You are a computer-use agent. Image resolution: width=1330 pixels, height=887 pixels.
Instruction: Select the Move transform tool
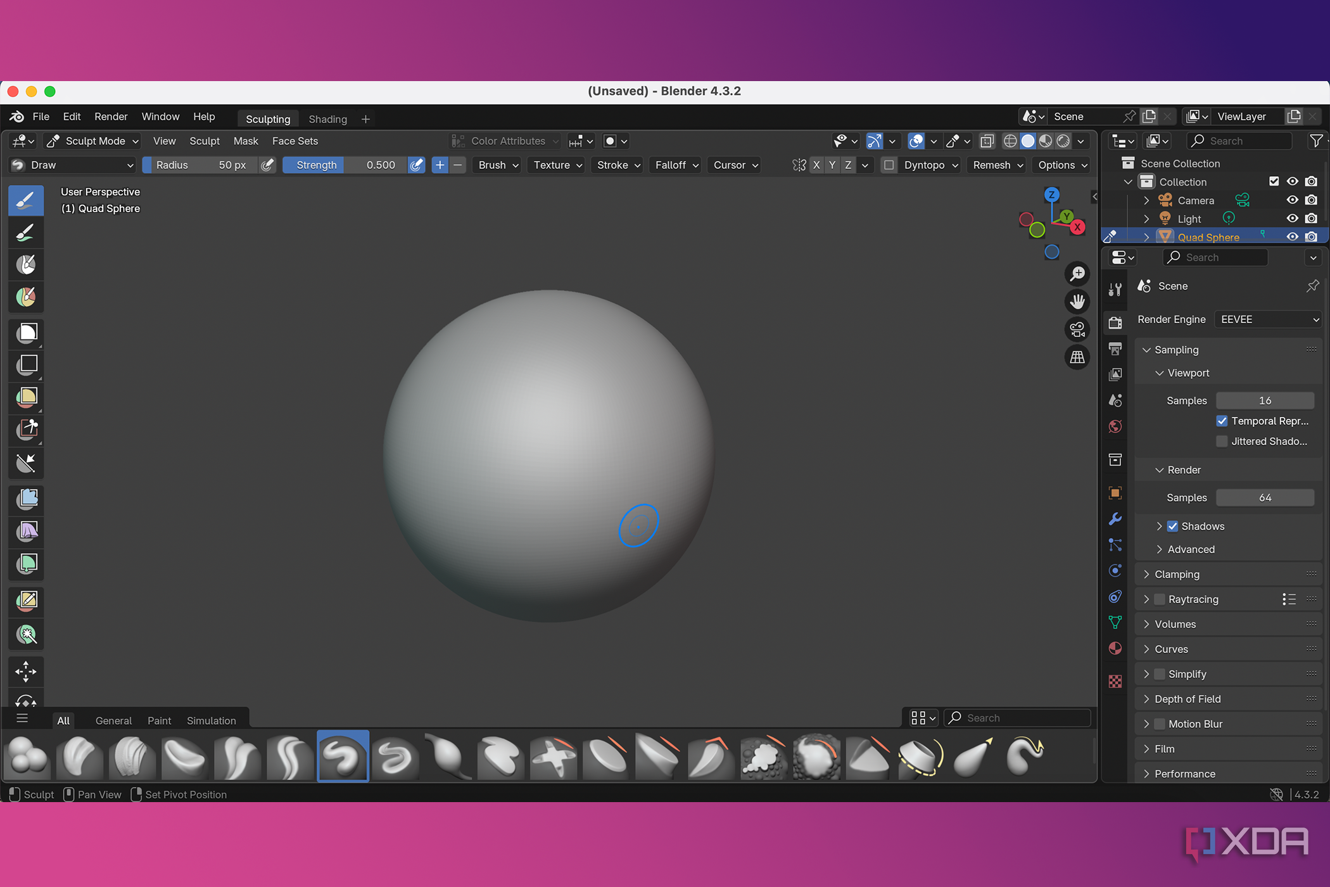pos(26,671)
